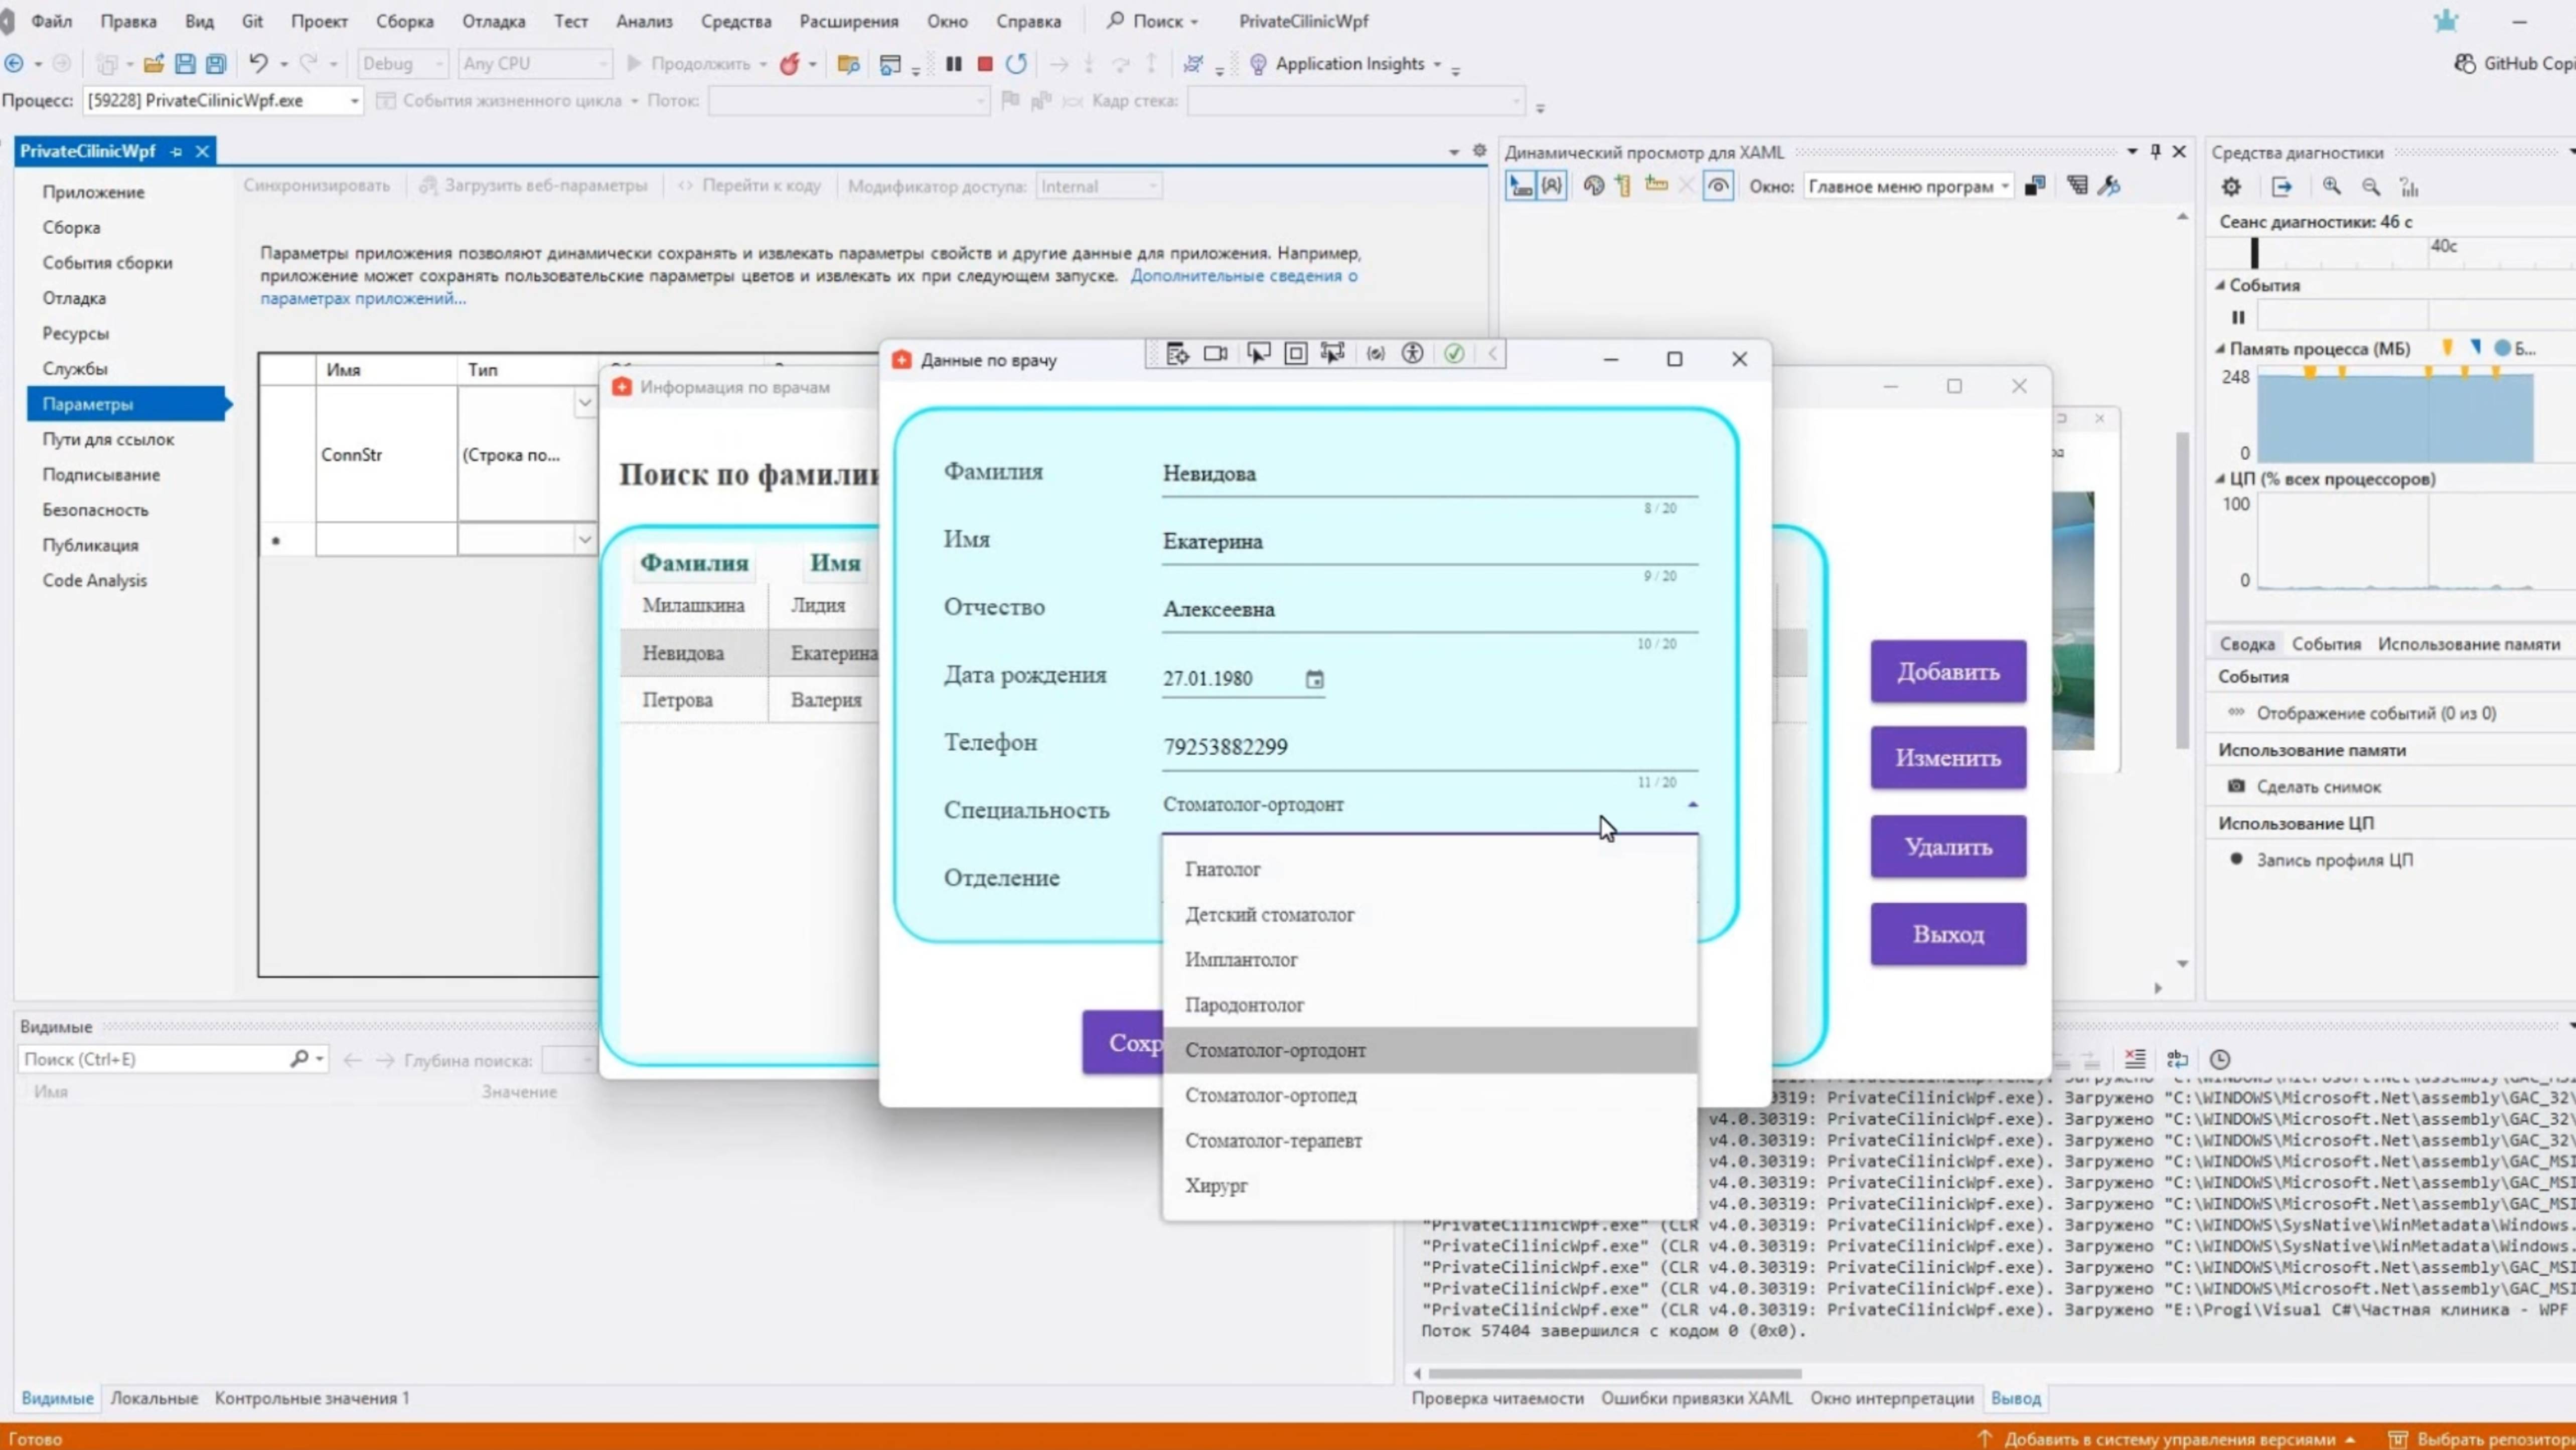Select the element picker arrow in Динамический просмотр toolbar

coord(1519,186)
